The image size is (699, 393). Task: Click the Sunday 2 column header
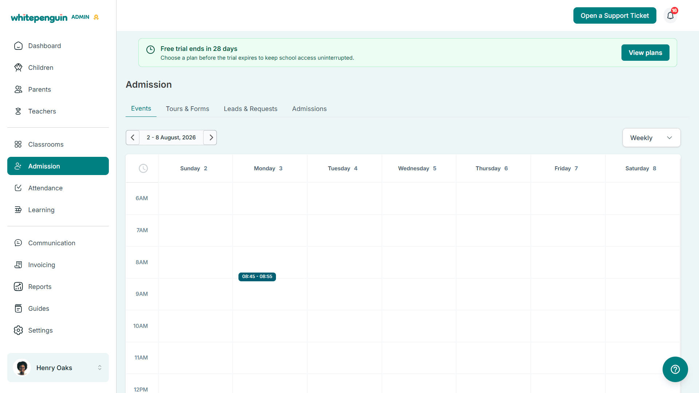click(x=194, y=168)
